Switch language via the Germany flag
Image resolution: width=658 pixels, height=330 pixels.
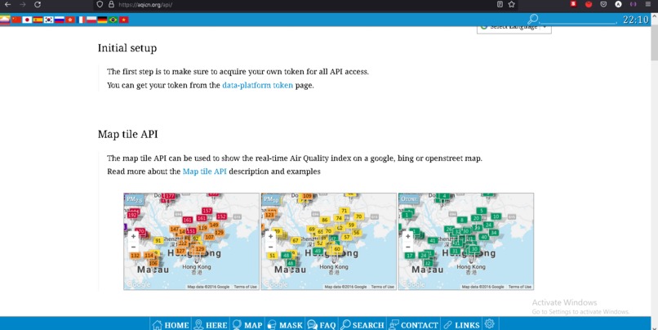(x=102, y=20)
